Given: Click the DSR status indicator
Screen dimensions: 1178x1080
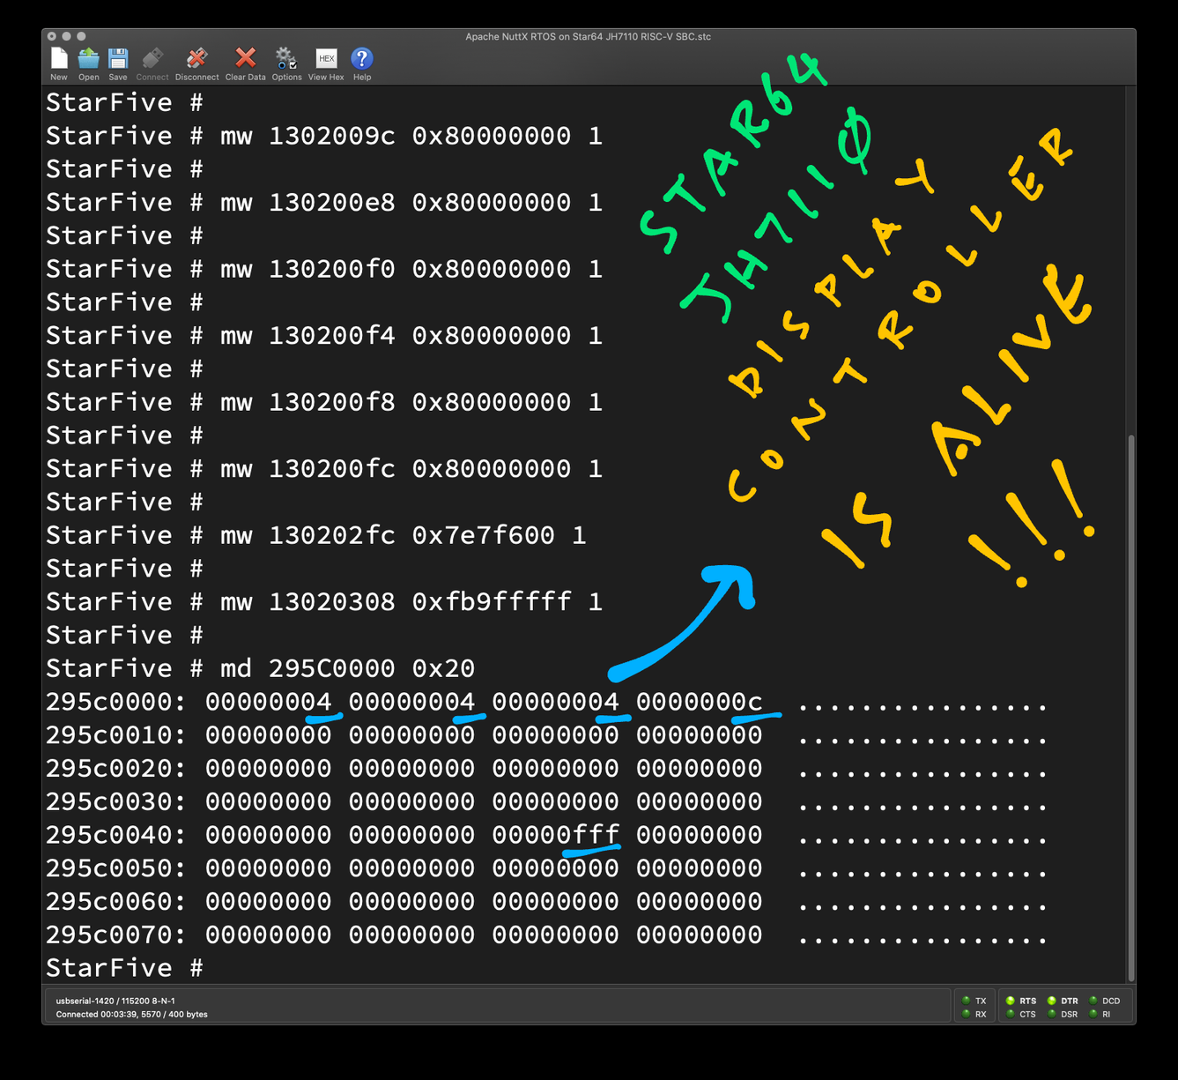Looking at the screenshot, I should pyautogui.click(x=1052, y=1014).
